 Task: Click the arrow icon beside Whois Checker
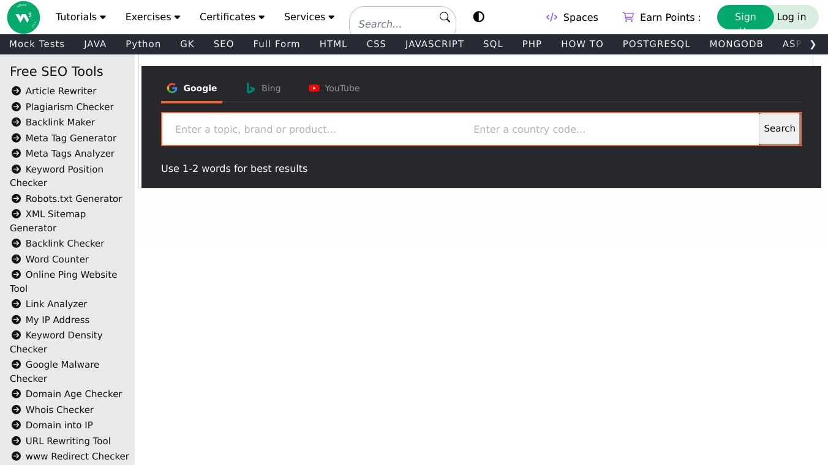pyautogui.click(x=16, y=410)
